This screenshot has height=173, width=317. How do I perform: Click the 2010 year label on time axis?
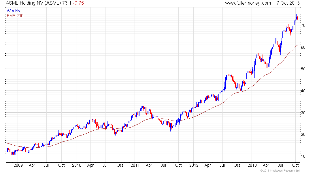click(76, 165)
